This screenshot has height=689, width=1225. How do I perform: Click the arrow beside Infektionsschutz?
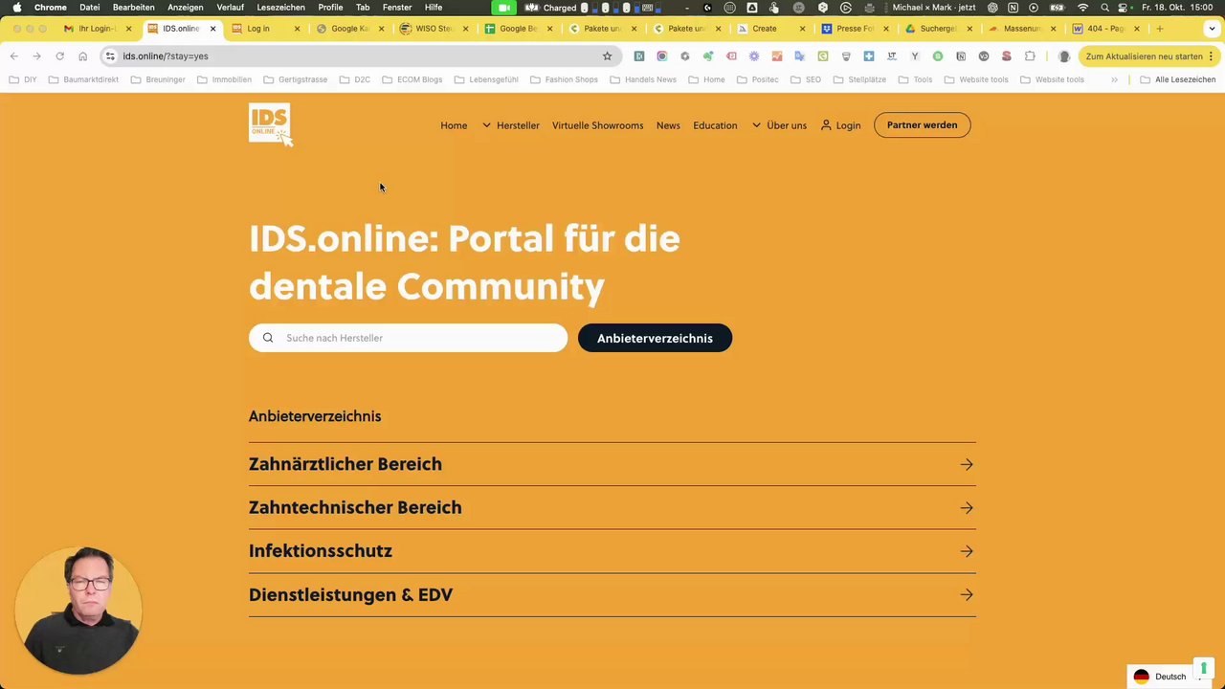coord(967,551)
